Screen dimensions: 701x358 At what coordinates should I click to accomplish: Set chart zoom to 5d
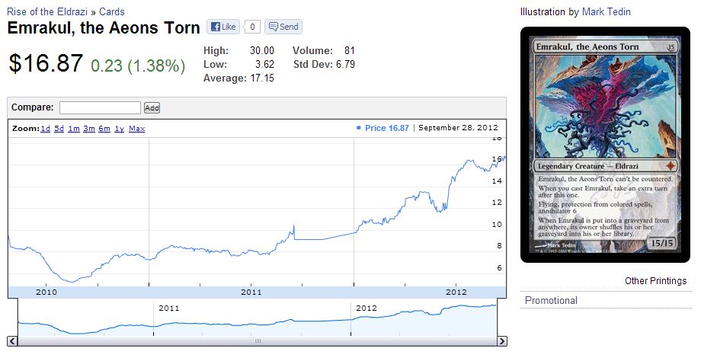(x=59, y=129)
